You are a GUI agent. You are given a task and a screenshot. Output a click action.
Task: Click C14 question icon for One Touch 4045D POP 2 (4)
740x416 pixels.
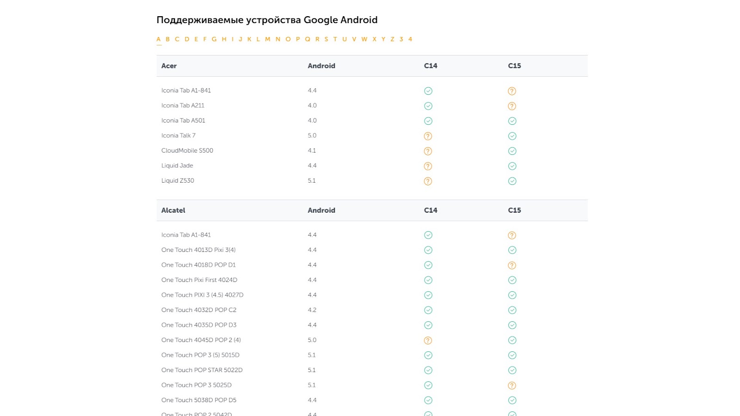[428, 340]
